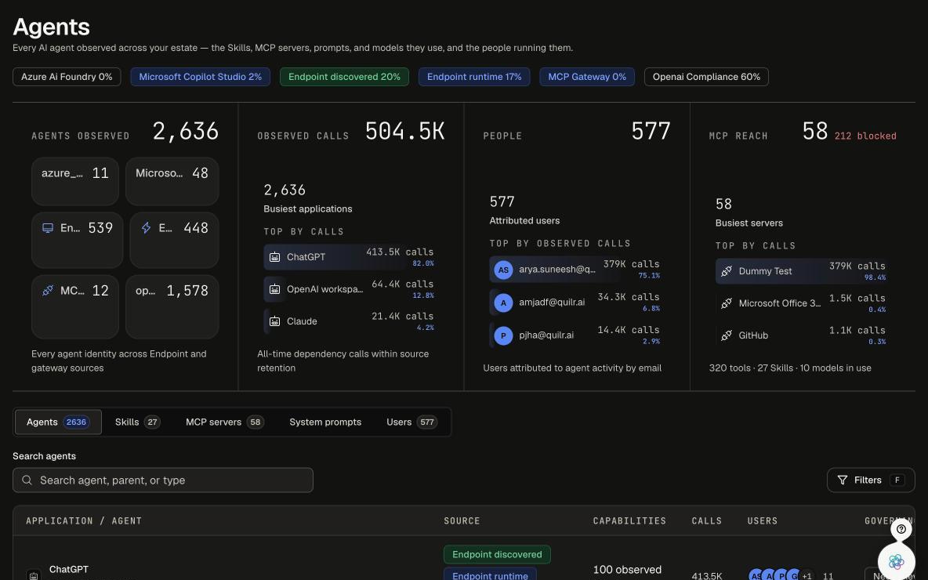
Task: Click the avatar beside amjadf@quilr.ai
Action: (503, 303)
